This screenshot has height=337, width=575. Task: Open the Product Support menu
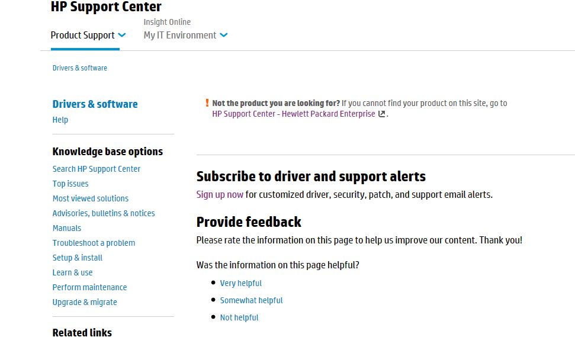(82, 35)
